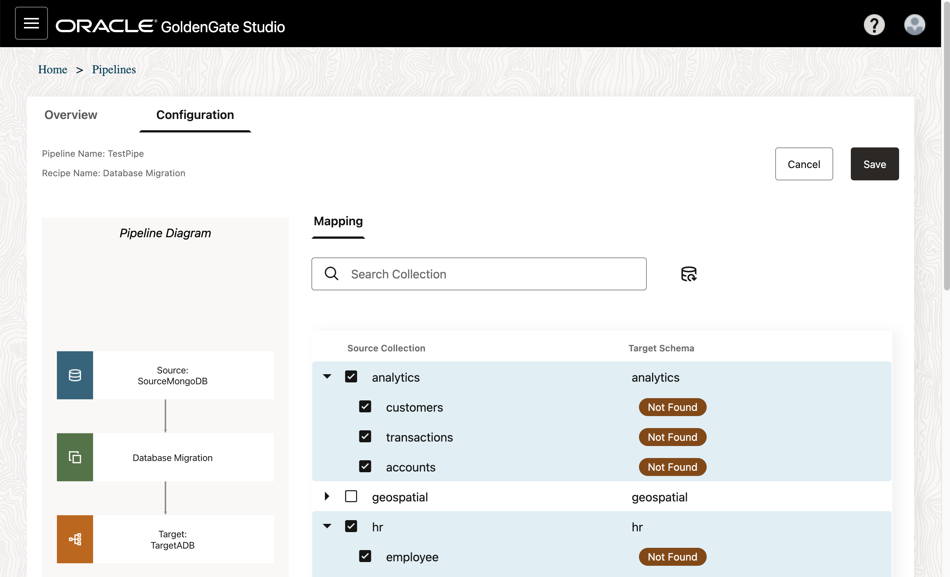Select the TargetADB target icon
This screenshot has width=950, height=577.
click(75, 539)
